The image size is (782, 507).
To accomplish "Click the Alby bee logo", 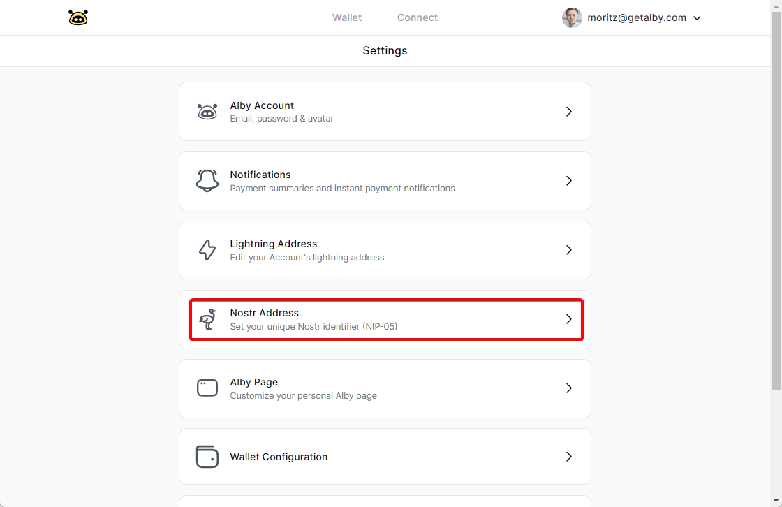I will [78, 17].
